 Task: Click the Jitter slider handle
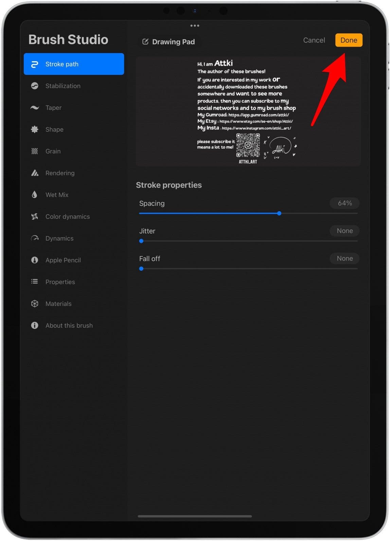[141, 241]
